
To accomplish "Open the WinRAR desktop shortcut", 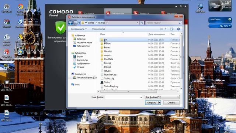I will pos(7,24).
